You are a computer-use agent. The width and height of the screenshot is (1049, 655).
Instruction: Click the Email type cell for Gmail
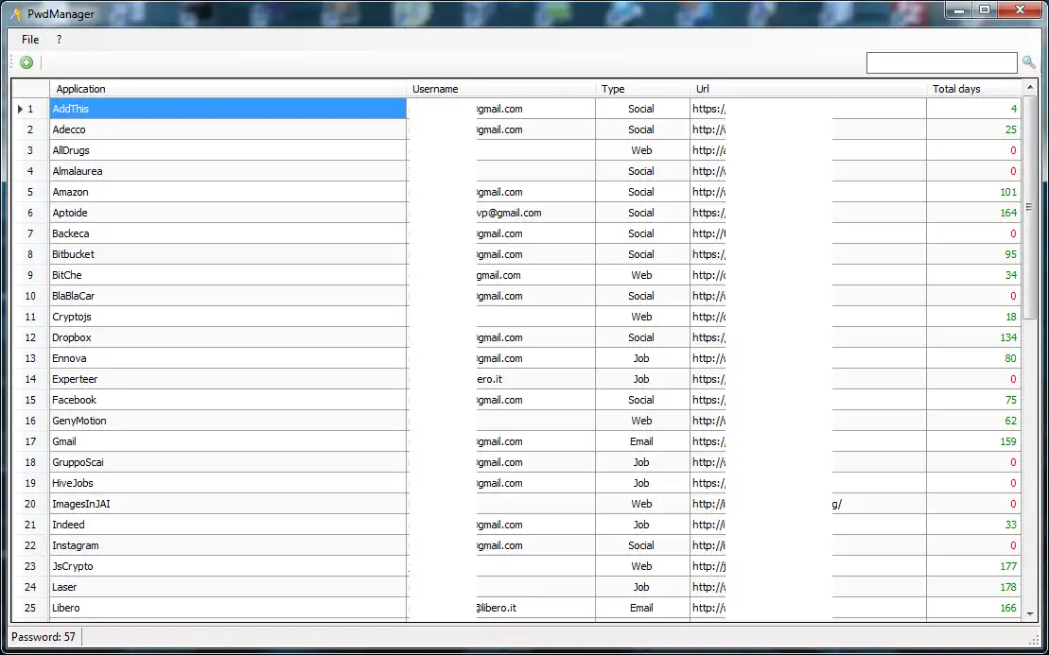(642, 441)
